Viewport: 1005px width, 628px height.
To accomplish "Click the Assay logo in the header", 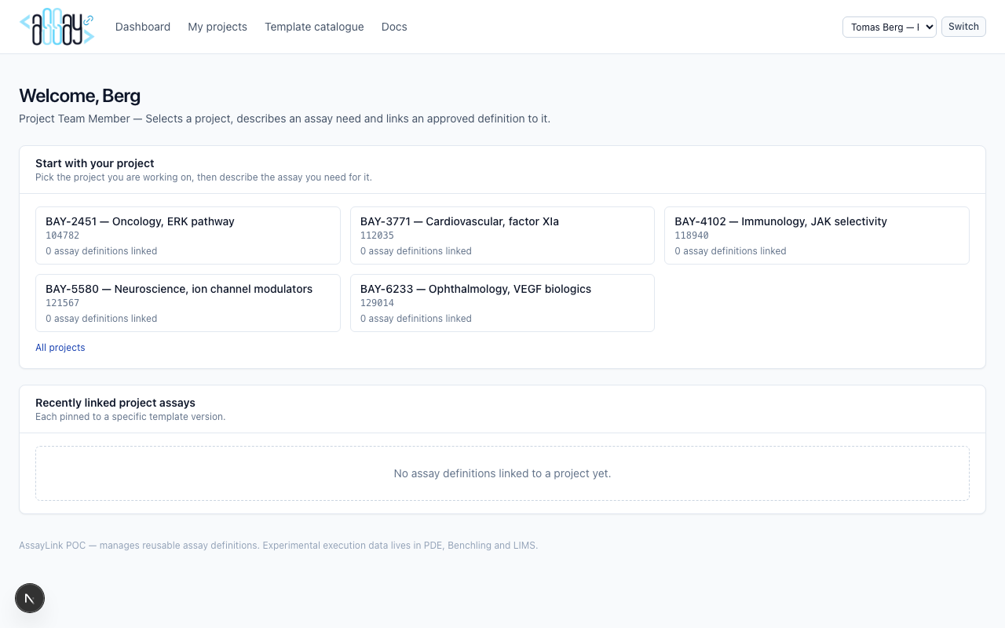I will point(57,27).
